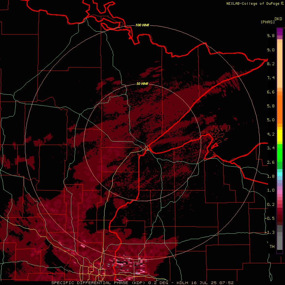This screenshot has width=285, height=285.
Task: Click the 4.2 value on the color scale
Action: [x=271, y=134]
